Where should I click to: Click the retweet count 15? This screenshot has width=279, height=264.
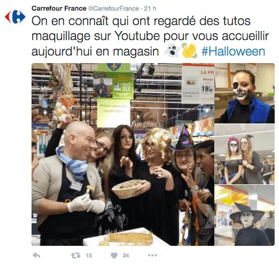point(89,255)
